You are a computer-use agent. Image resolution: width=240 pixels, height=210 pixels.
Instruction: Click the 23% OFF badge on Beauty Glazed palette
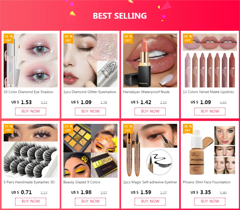point(68,128)
